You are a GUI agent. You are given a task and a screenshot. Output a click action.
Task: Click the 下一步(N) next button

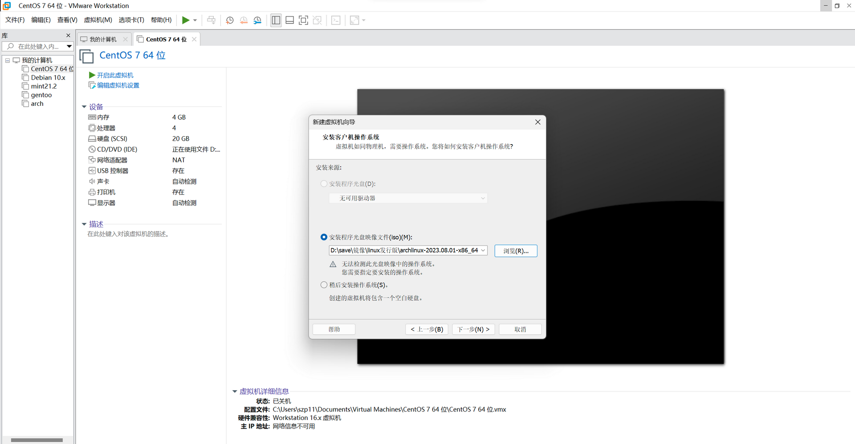(474, 329)
